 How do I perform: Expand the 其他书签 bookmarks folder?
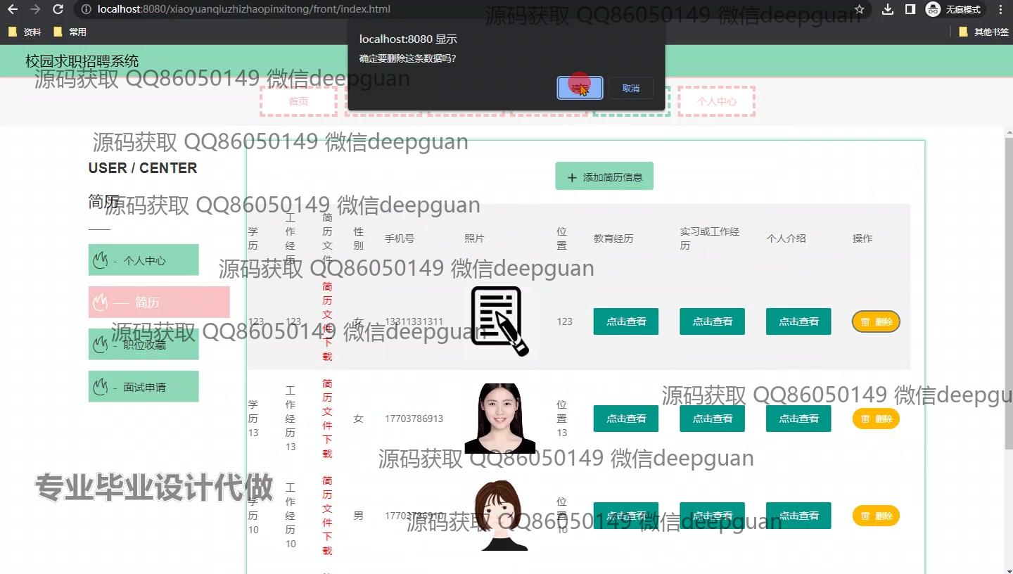click(x=983, y=32)
